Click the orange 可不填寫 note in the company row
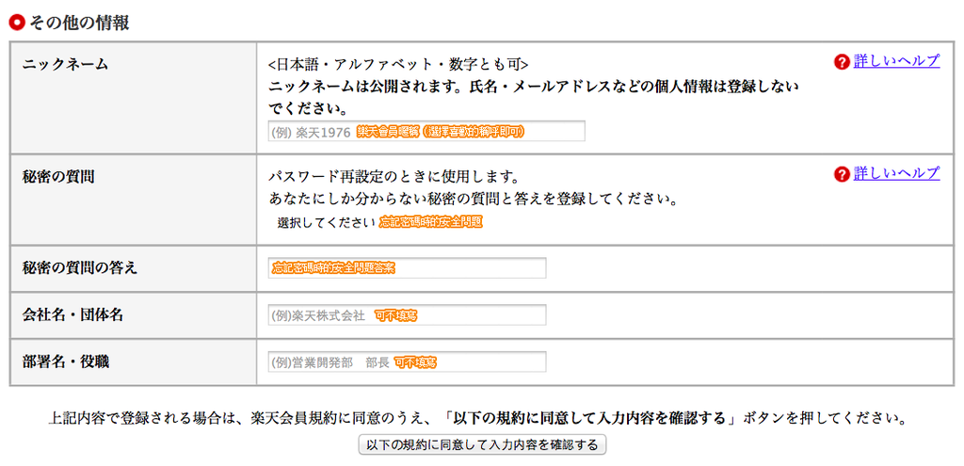This screenshot has height=466, width=964. pyautogui.click(x=395, y=316)
